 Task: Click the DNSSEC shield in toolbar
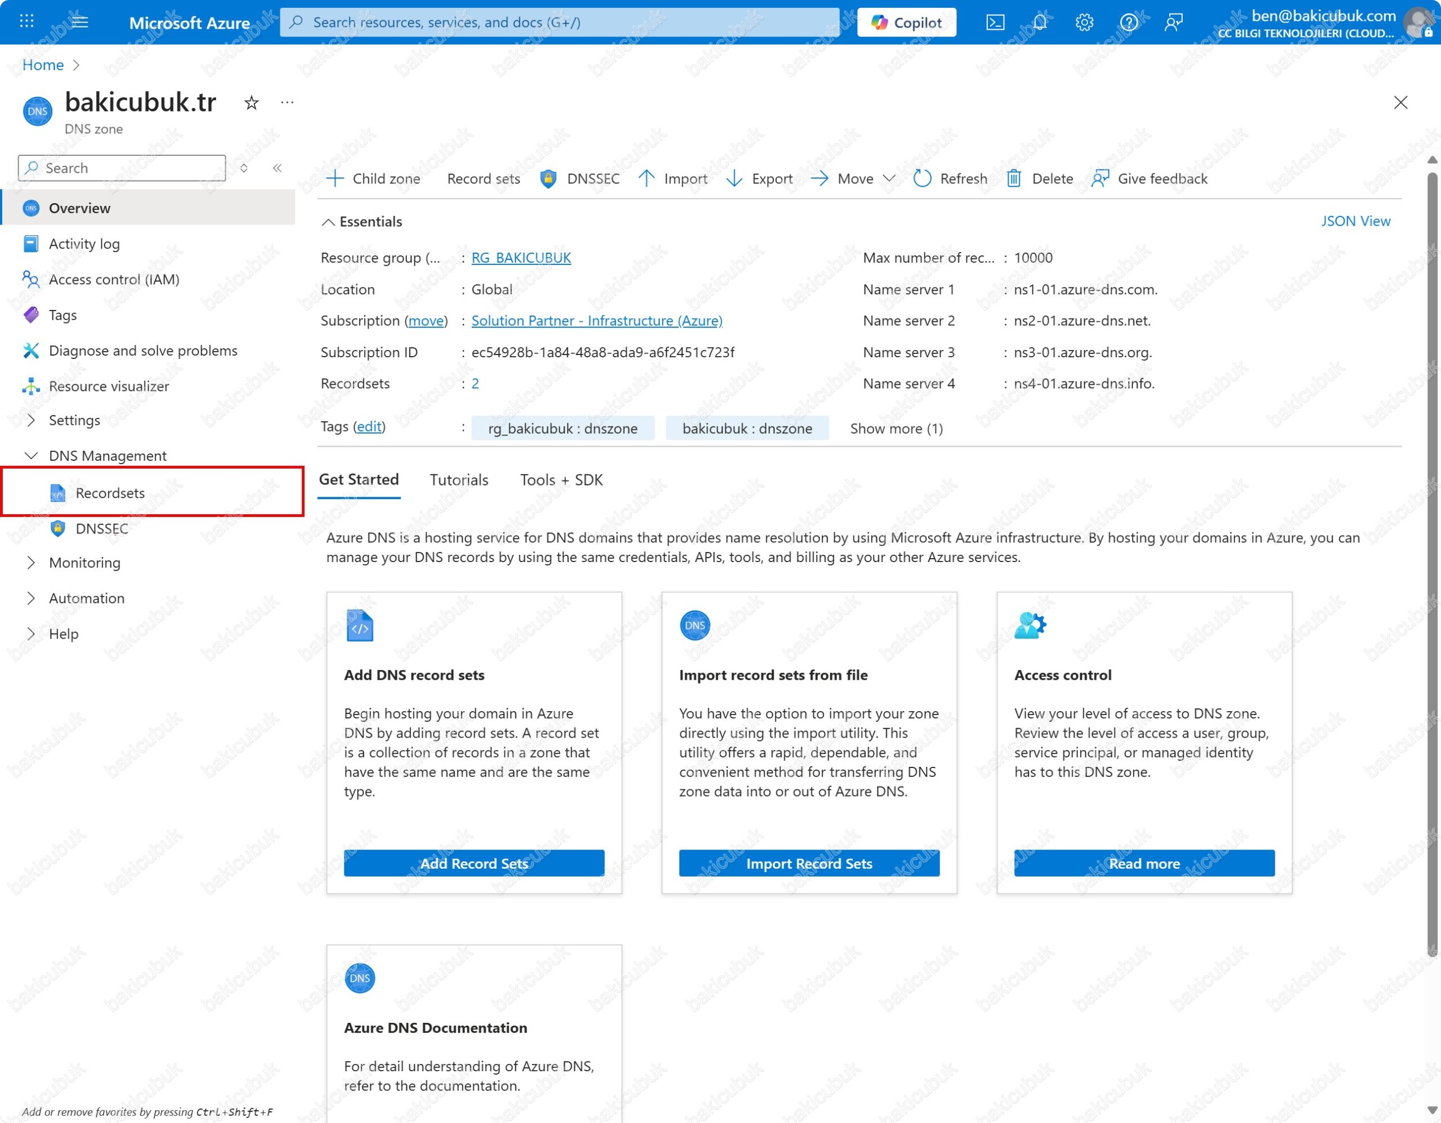(548, 179)
